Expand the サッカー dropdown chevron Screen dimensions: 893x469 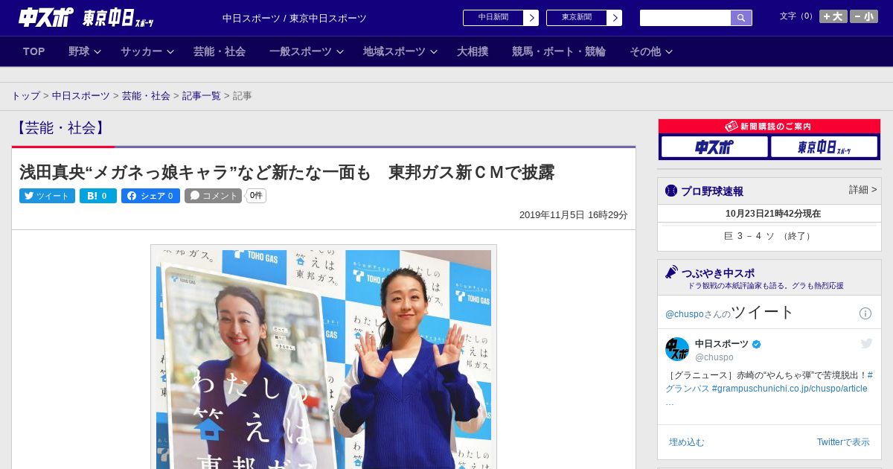tap(170, 51)
